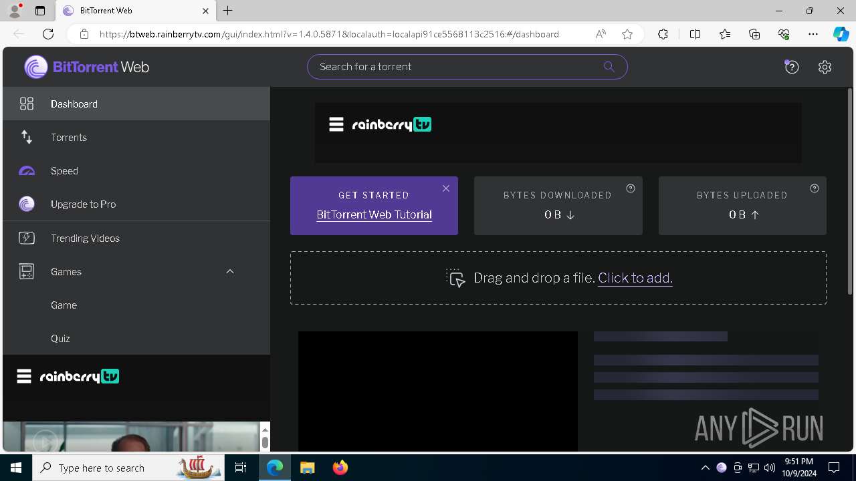Screen dimensions: 856x481
Task: Open File Explorer from taskbar
Action: pyautogui.click(x=307, y=468)
